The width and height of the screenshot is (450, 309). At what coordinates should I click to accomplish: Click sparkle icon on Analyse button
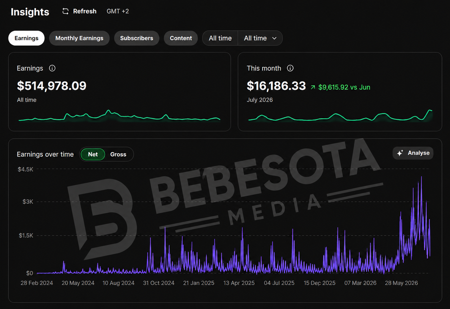[x=400, y=153]
